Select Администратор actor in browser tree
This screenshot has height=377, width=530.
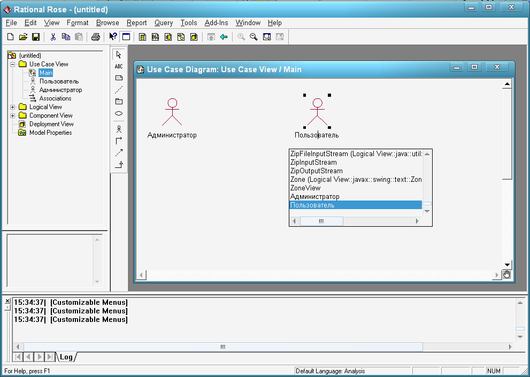coord(60,90)
